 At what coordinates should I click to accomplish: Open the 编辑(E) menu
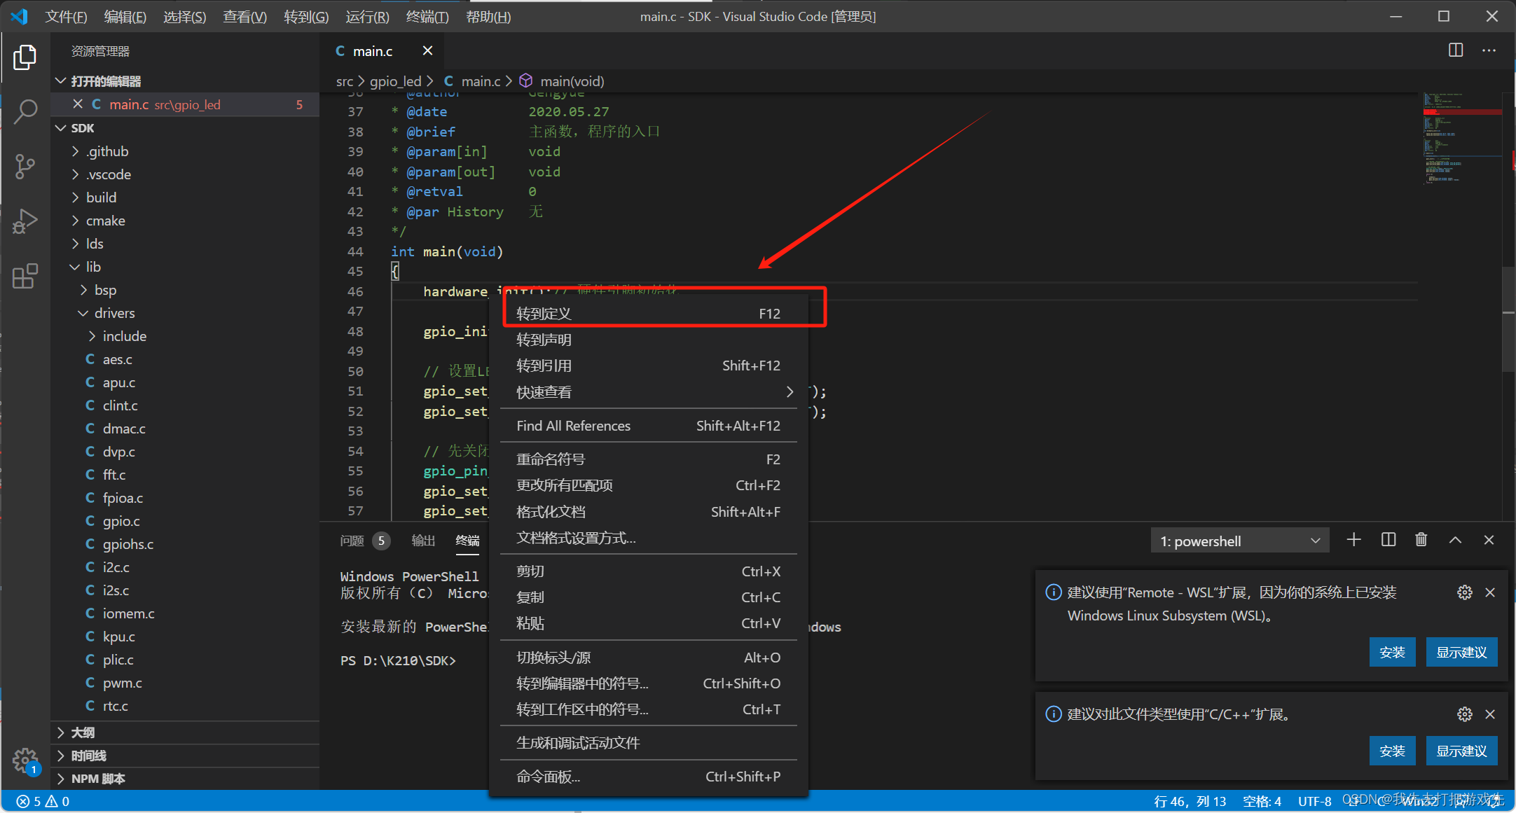click(125, 16)
